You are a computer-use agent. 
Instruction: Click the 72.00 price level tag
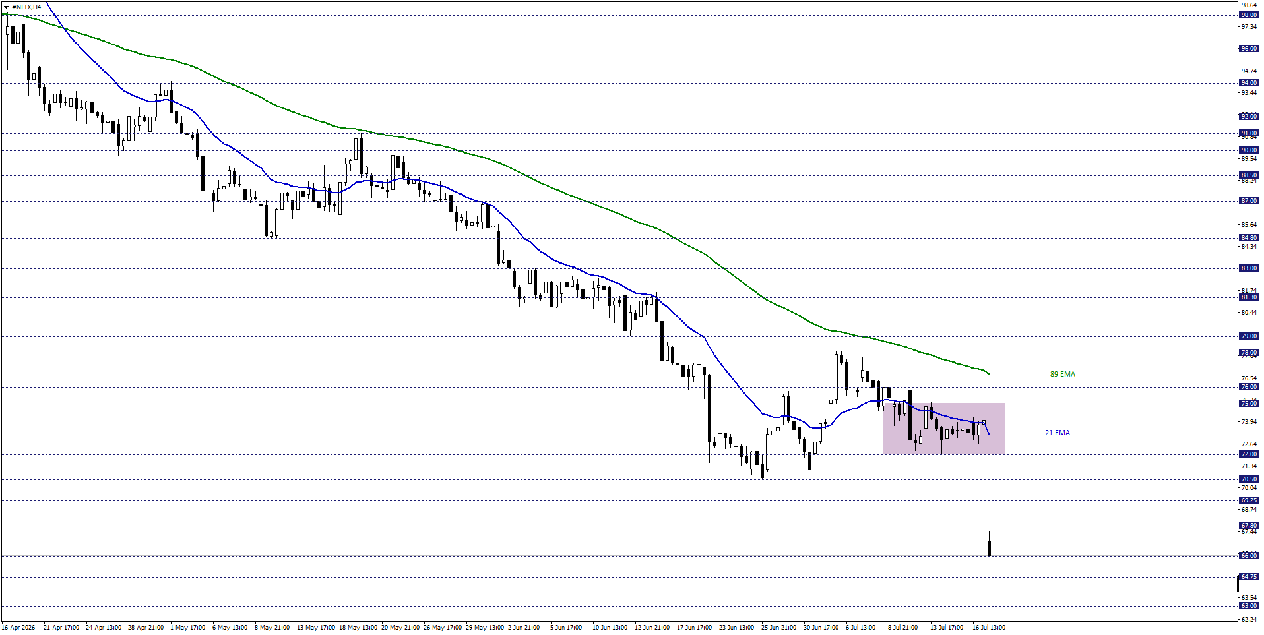1248,454
